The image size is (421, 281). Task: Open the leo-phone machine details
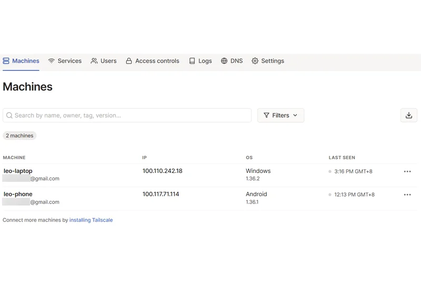click(18, 194)
